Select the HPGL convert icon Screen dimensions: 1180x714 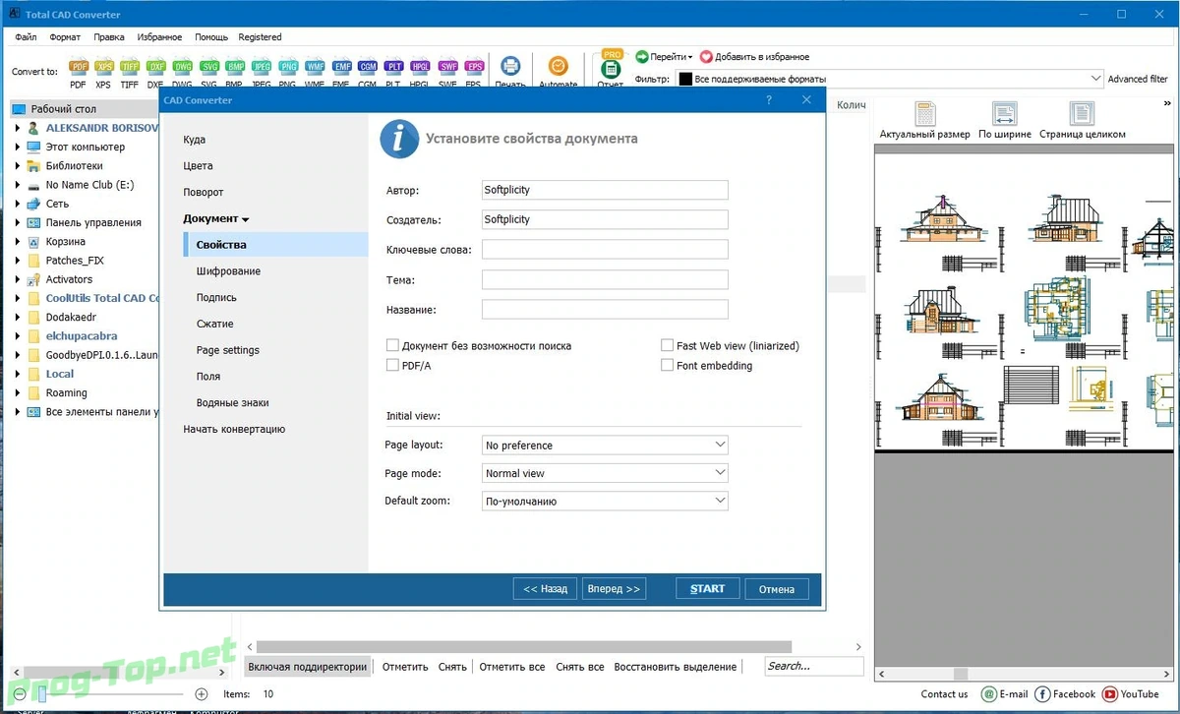pyautogui.click(x=421, y=68)
